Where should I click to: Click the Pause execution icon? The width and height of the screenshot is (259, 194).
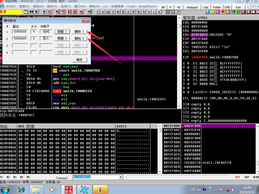tap(49, 12)
